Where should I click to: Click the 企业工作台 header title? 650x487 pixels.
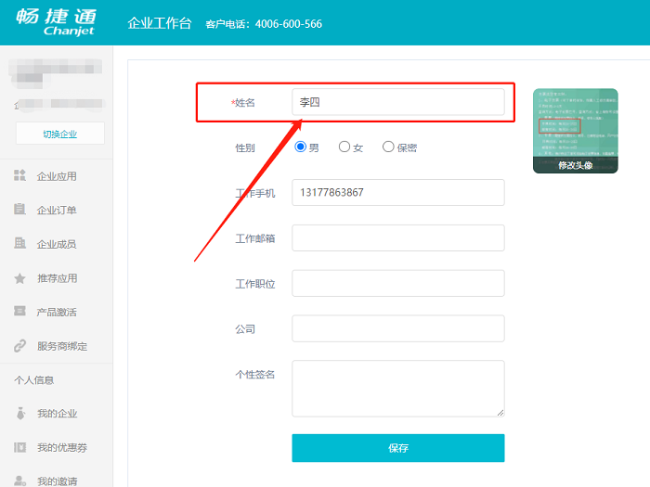point(160,23)
